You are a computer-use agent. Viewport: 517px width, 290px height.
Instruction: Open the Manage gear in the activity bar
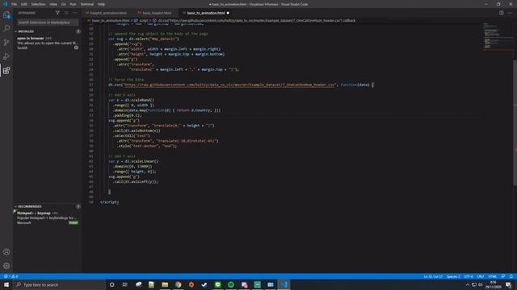click(x=6, y=266)
